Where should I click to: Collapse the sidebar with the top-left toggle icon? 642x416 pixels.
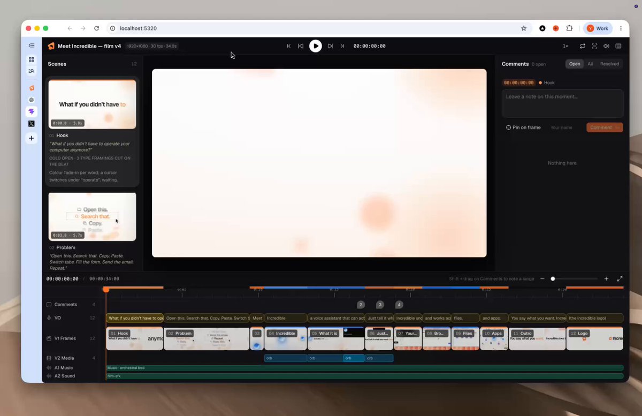point(32,46)
